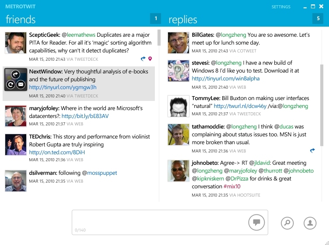The image size is (329, 246).
Task: Click tathamoddie's avatar photo
Action: (178, 135)
